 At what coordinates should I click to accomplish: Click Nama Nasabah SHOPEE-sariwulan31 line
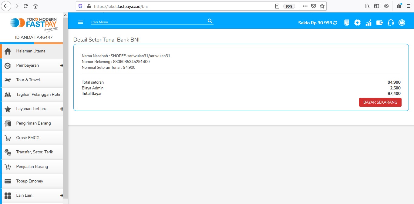[x=126, y=56]
